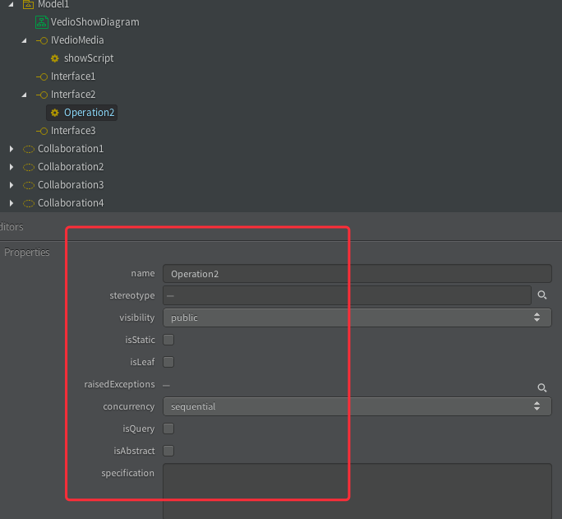Click the isAbstract property label
Viewport: 562px width, 519px height.
(x=134, y=451)
